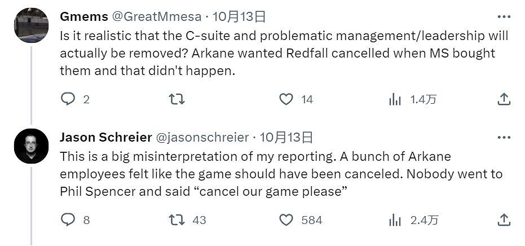525x246 pixels.
Task: Open Jason Schreier's profile avatar
Action: pos(31,146)
